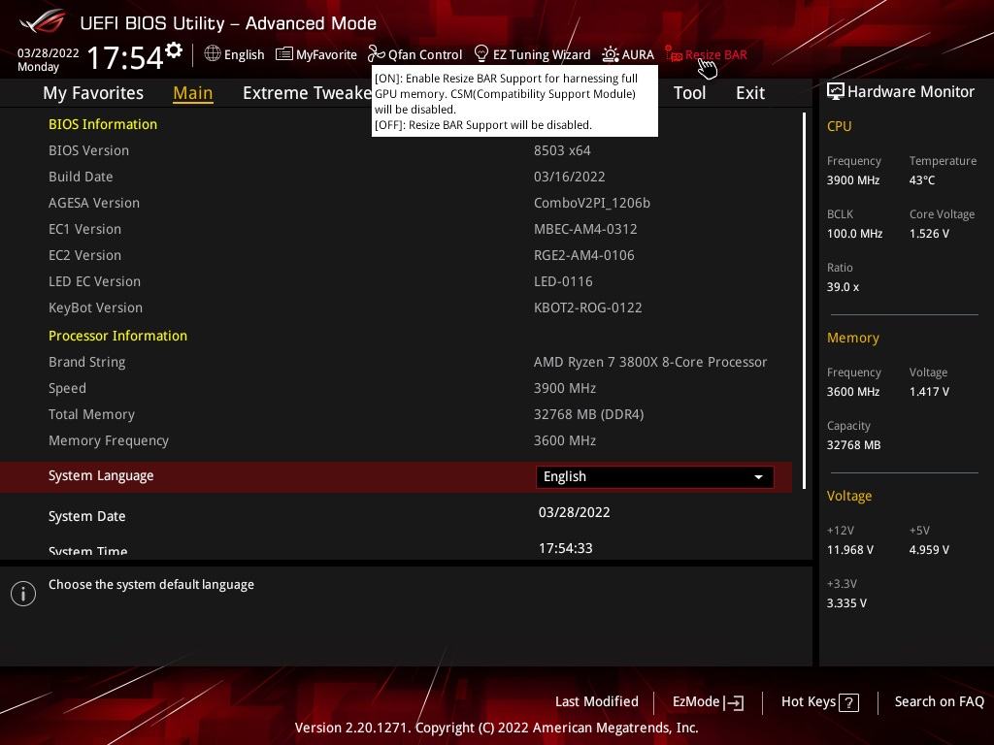Viewport: 994px width, 745px height.
Task: Click the BIOS Version row label
Action: pyautogui.click(x=88, y=150)
